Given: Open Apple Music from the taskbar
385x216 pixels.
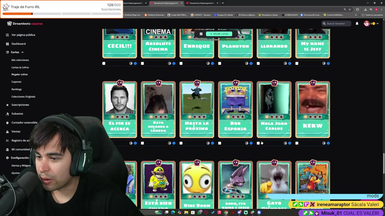Looking at the screenshot, I should point(219,213).
